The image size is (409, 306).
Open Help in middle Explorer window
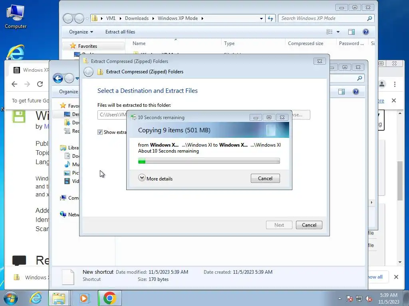[356, 92]
